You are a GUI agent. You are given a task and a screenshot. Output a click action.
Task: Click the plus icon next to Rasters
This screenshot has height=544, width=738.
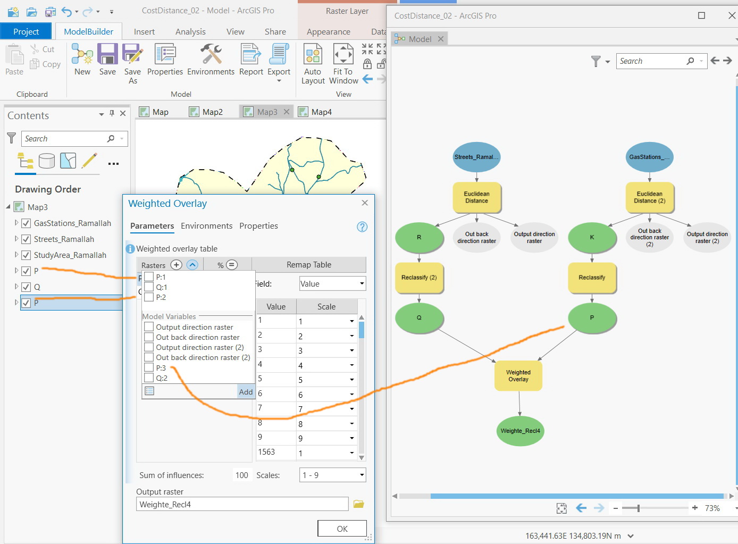177,265
